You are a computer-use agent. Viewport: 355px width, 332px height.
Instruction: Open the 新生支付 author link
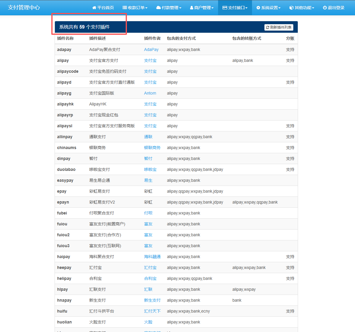[x=152, y=300]
